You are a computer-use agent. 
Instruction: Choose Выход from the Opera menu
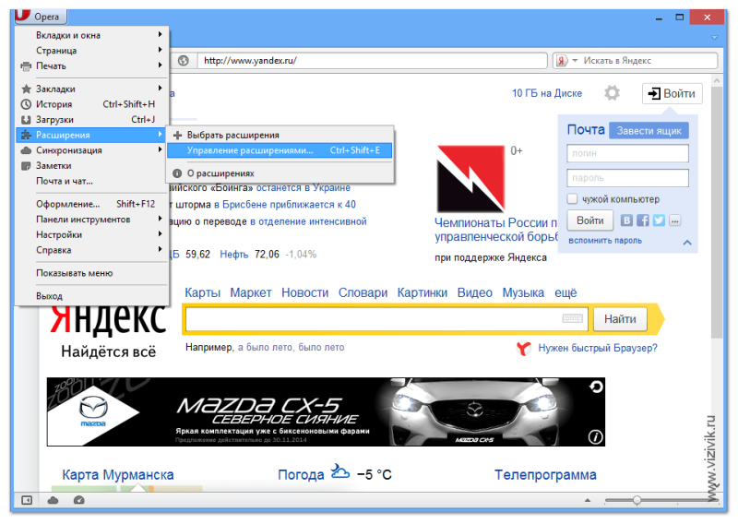point(91,296)
